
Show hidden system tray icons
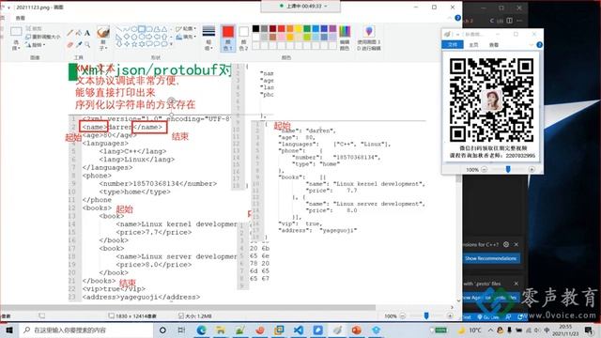(490, 330)
